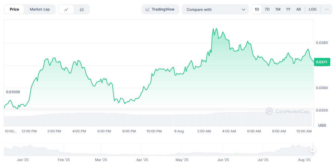The height and width of the screenshot is (166, 334).
Task: Click the 10:00 AM time axis label
Action: (x=304, y=131)
